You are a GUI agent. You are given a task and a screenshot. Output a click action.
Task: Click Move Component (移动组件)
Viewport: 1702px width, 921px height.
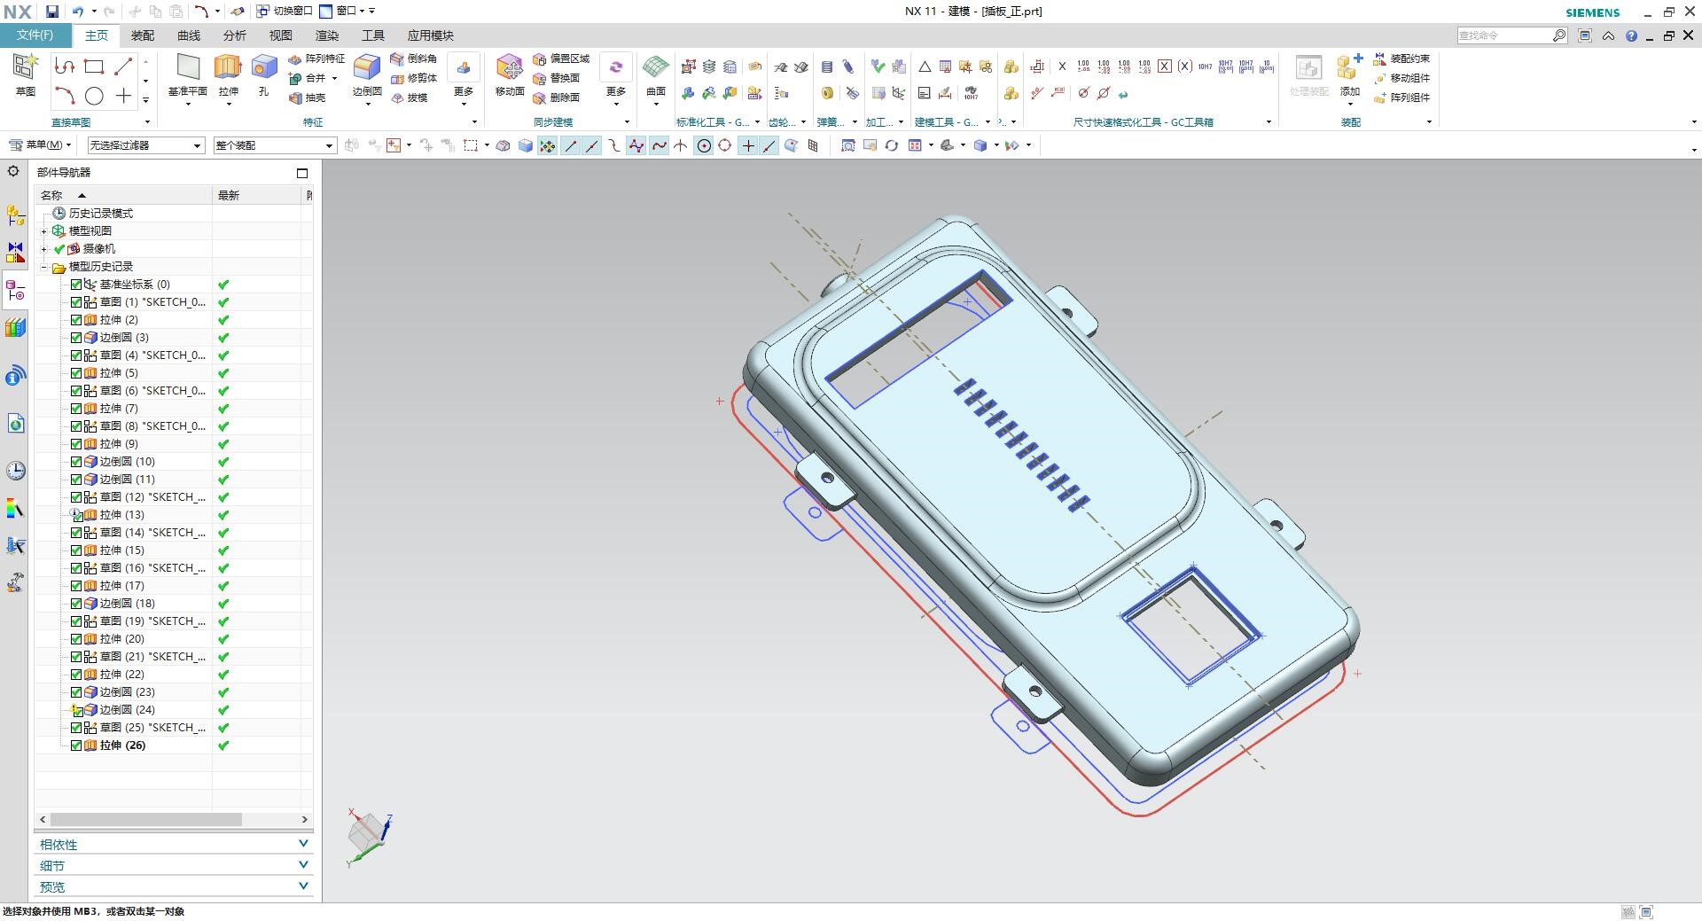1401,78
